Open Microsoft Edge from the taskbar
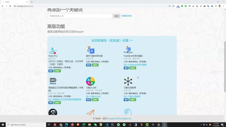226x127 pixels. [66, 125]
